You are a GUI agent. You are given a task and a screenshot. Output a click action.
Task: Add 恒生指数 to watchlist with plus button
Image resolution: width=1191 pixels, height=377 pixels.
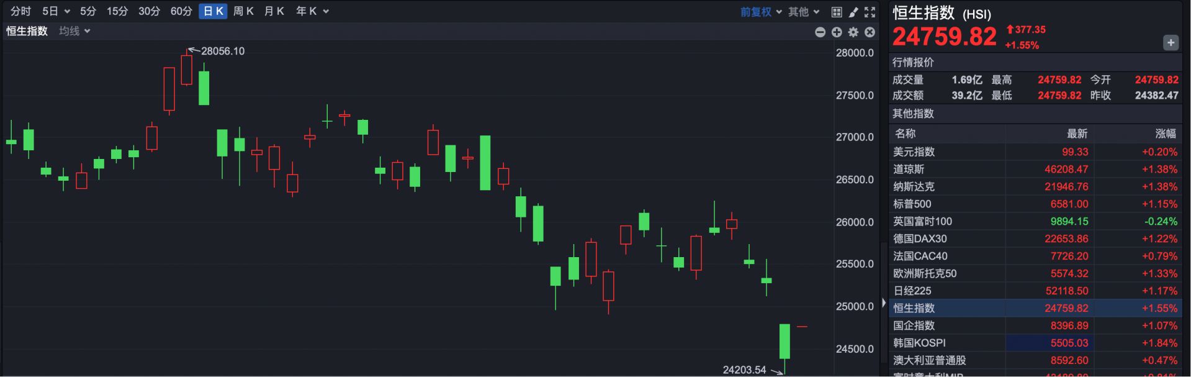pos(1170,43)
